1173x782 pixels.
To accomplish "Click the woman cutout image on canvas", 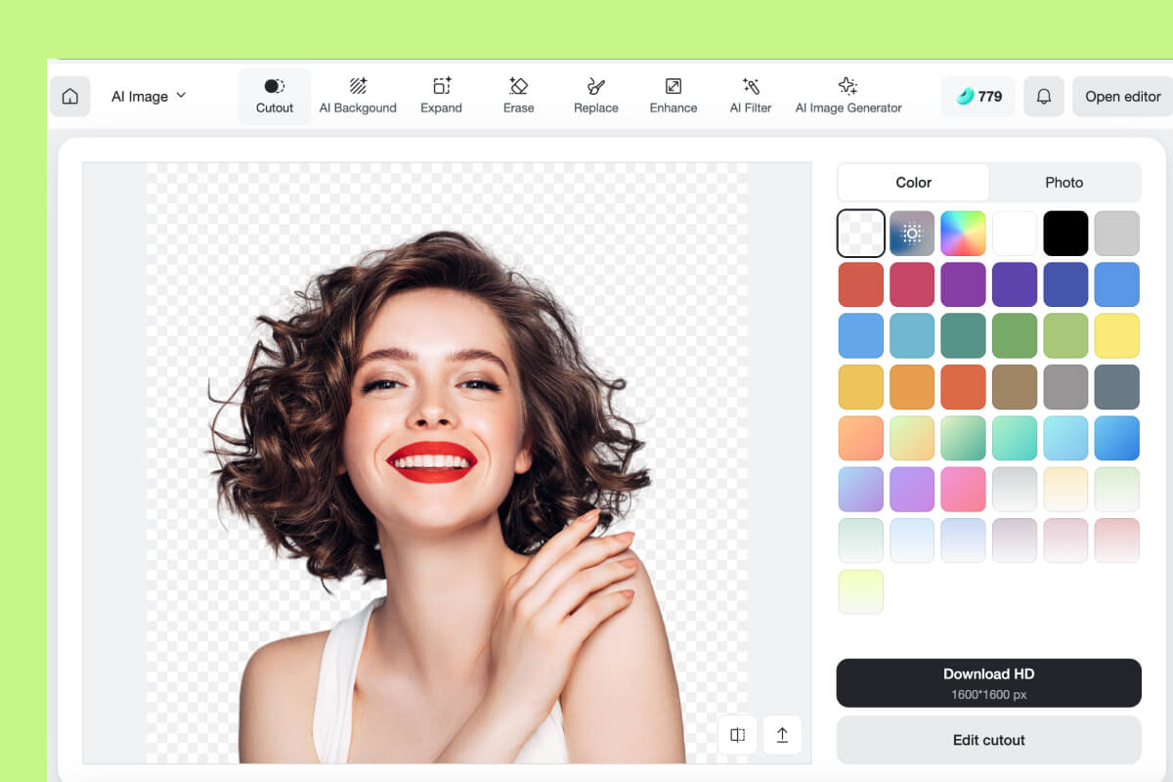I will 447,499.
